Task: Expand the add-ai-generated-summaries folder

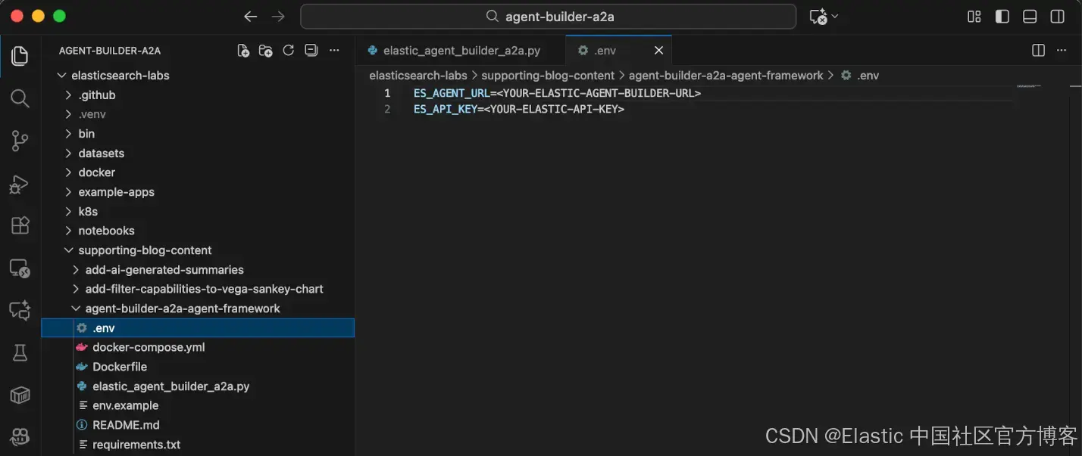Action: [199, 270]
